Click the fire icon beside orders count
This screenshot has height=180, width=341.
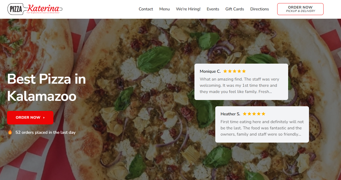click(10, 132)
